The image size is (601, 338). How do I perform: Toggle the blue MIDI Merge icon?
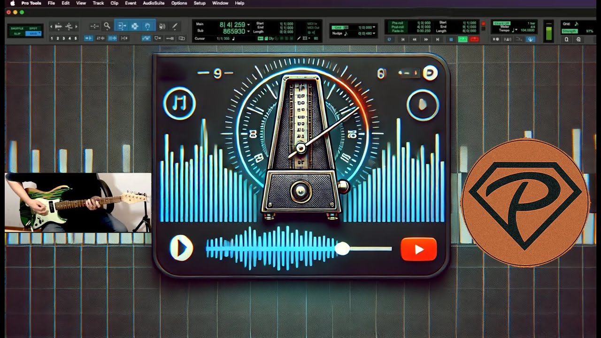[531, 39]
